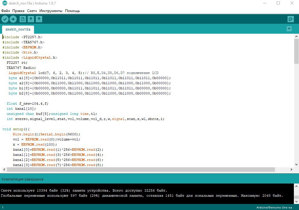Click the 'int kanal[10];' line
This screenshot has width=299, height=210.
tap(21, 109)
